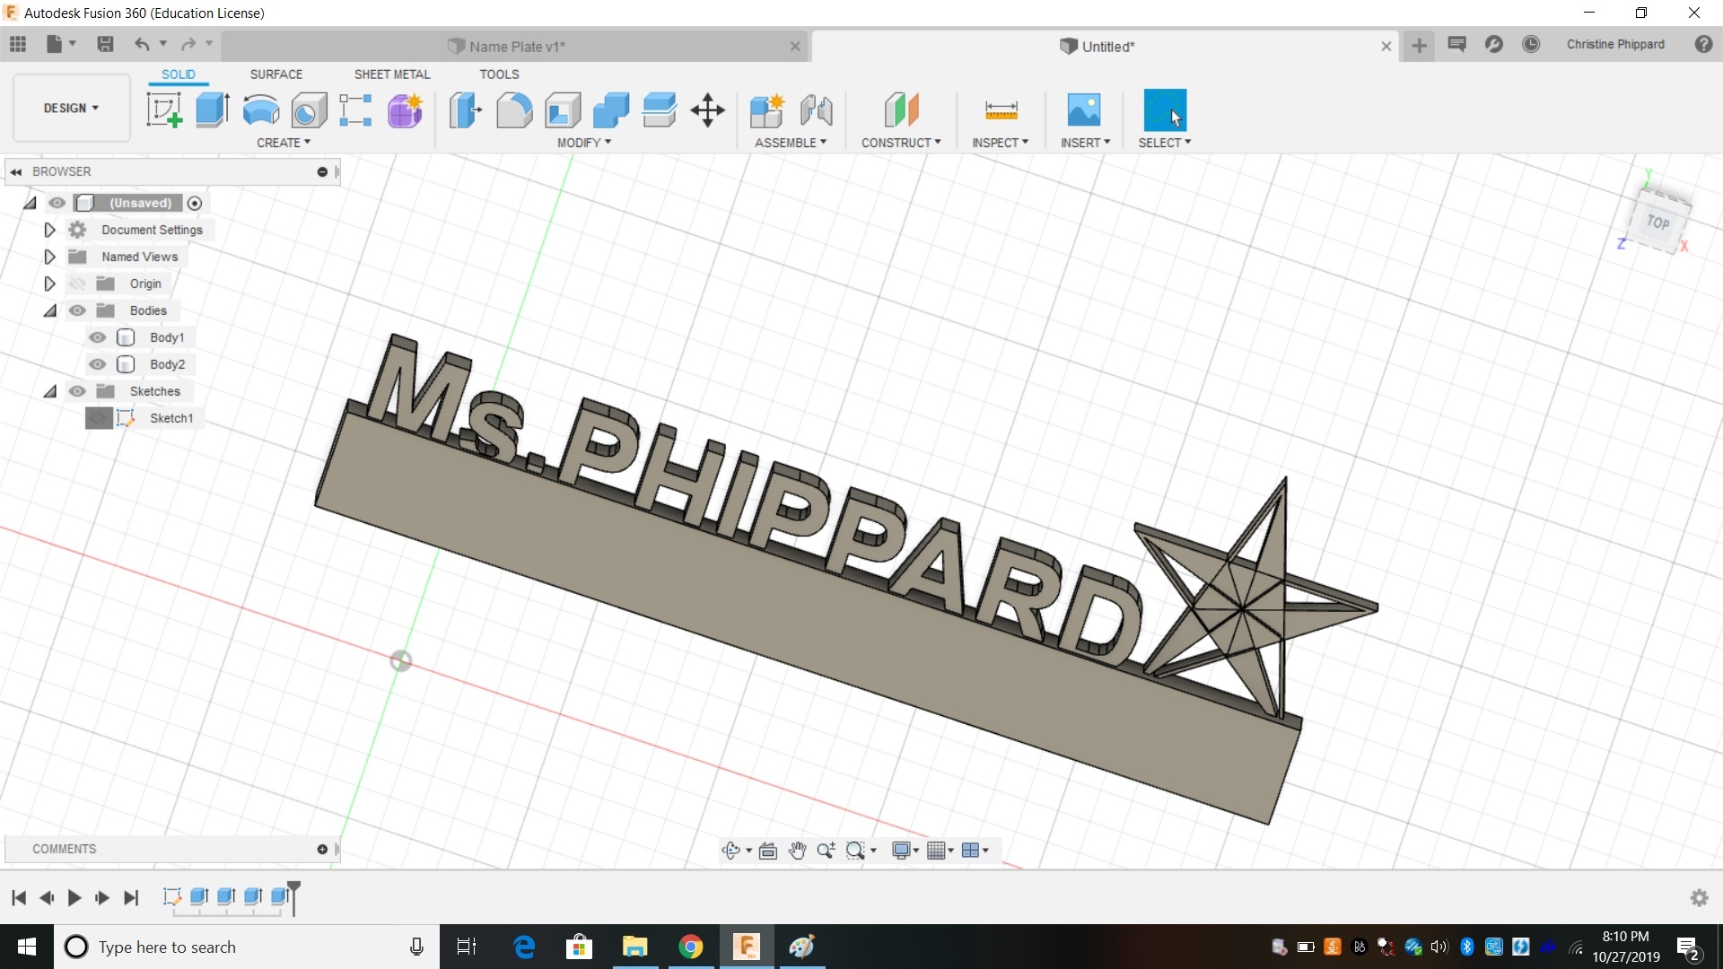Viewport: 1723px width, 969px height.
Task: Select the Combine tool
Action: click(x=611, y=110)
